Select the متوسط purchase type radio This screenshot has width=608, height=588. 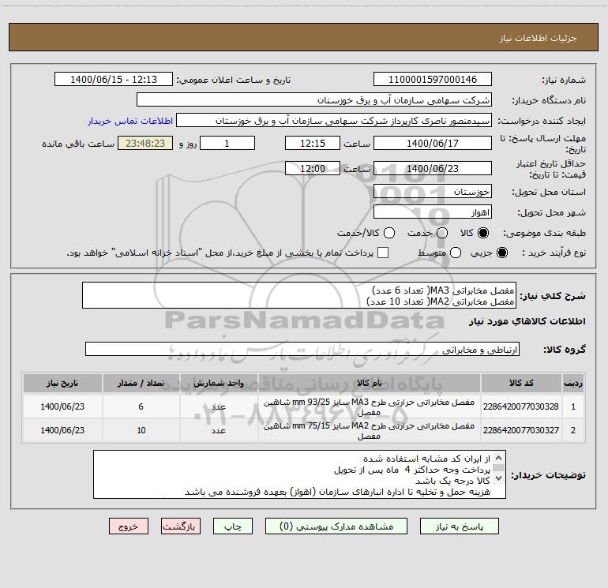coord(456,253)
